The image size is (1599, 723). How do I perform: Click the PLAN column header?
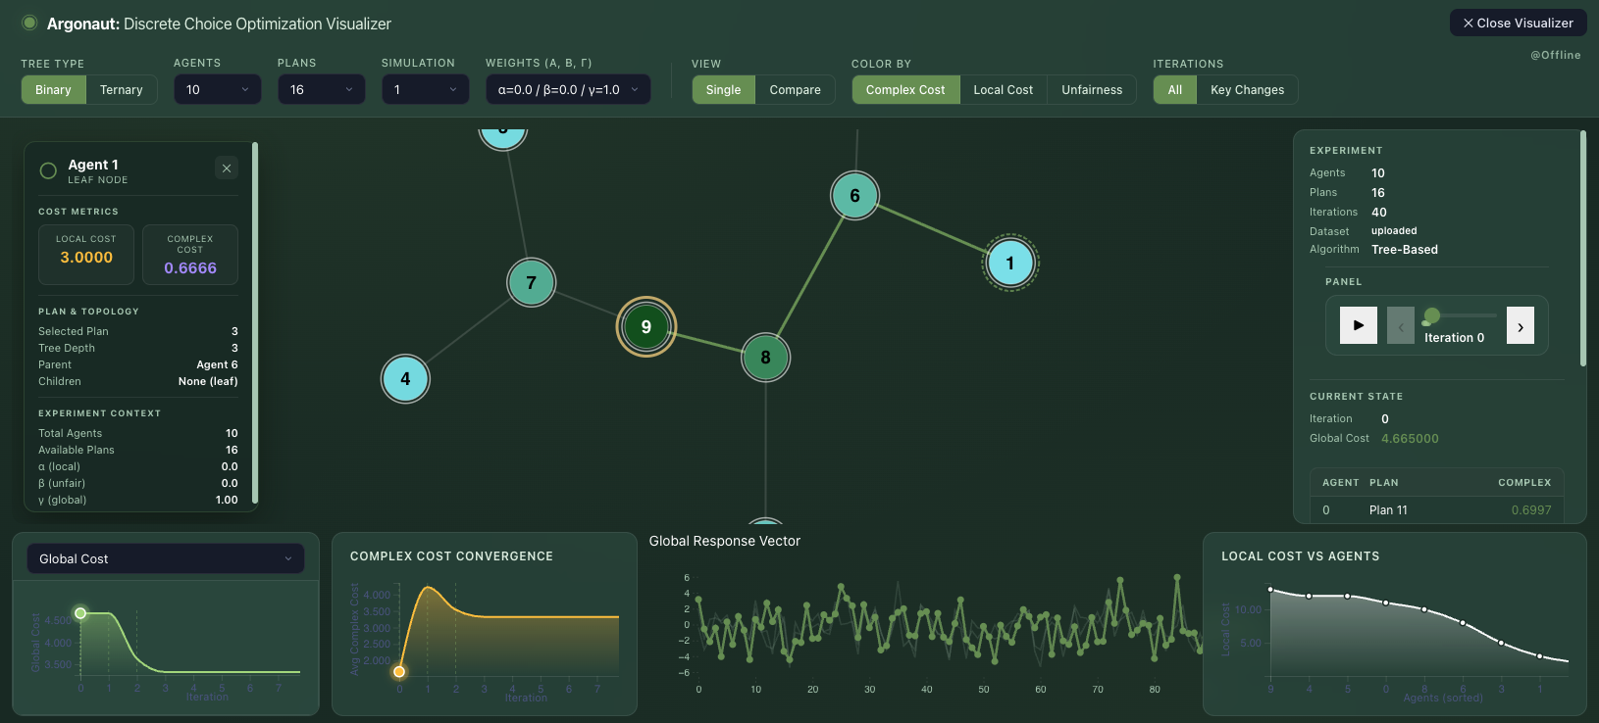coord(1384,482)
